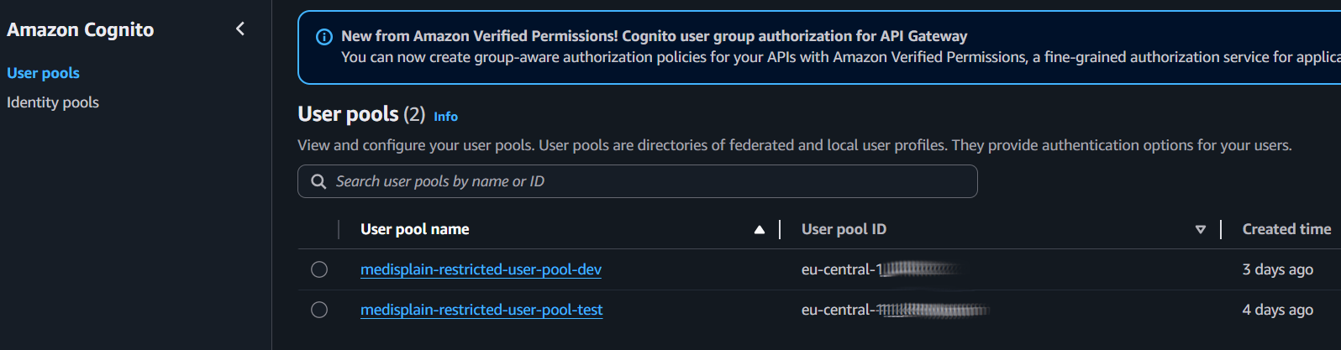Select the medisplain-restricted-user-pool-test radio button
The height and width of the screenshot is (350, 1341).
pos(319,310)
